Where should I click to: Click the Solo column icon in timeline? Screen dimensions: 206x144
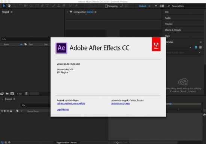tap(8, 111)
